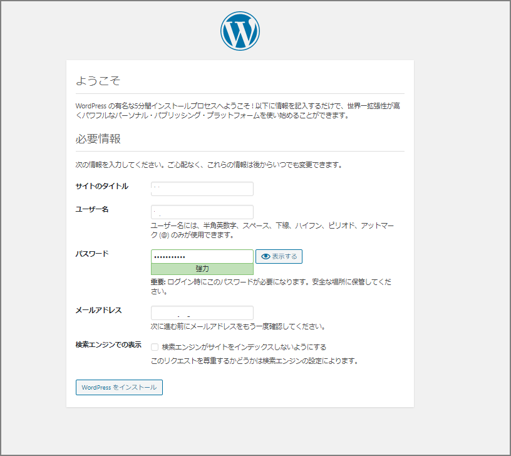Click the username allowed-characters hint text
The width and height of the screenshot is (511, 456).
pos(272,230)
